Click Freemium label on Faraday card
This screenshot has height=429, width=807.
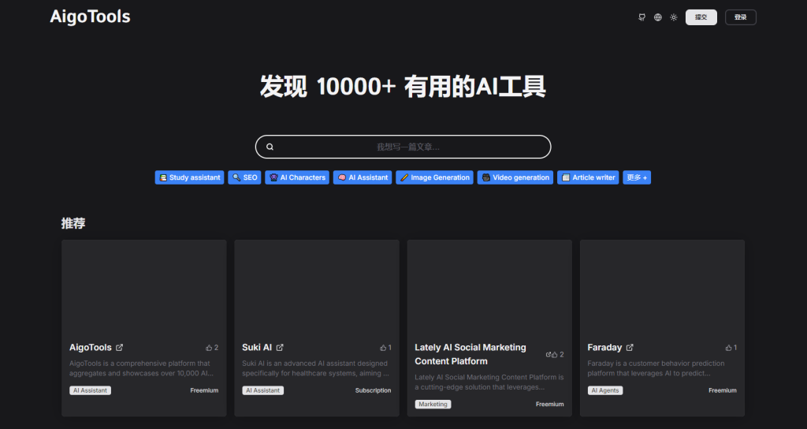click(723, 390)
